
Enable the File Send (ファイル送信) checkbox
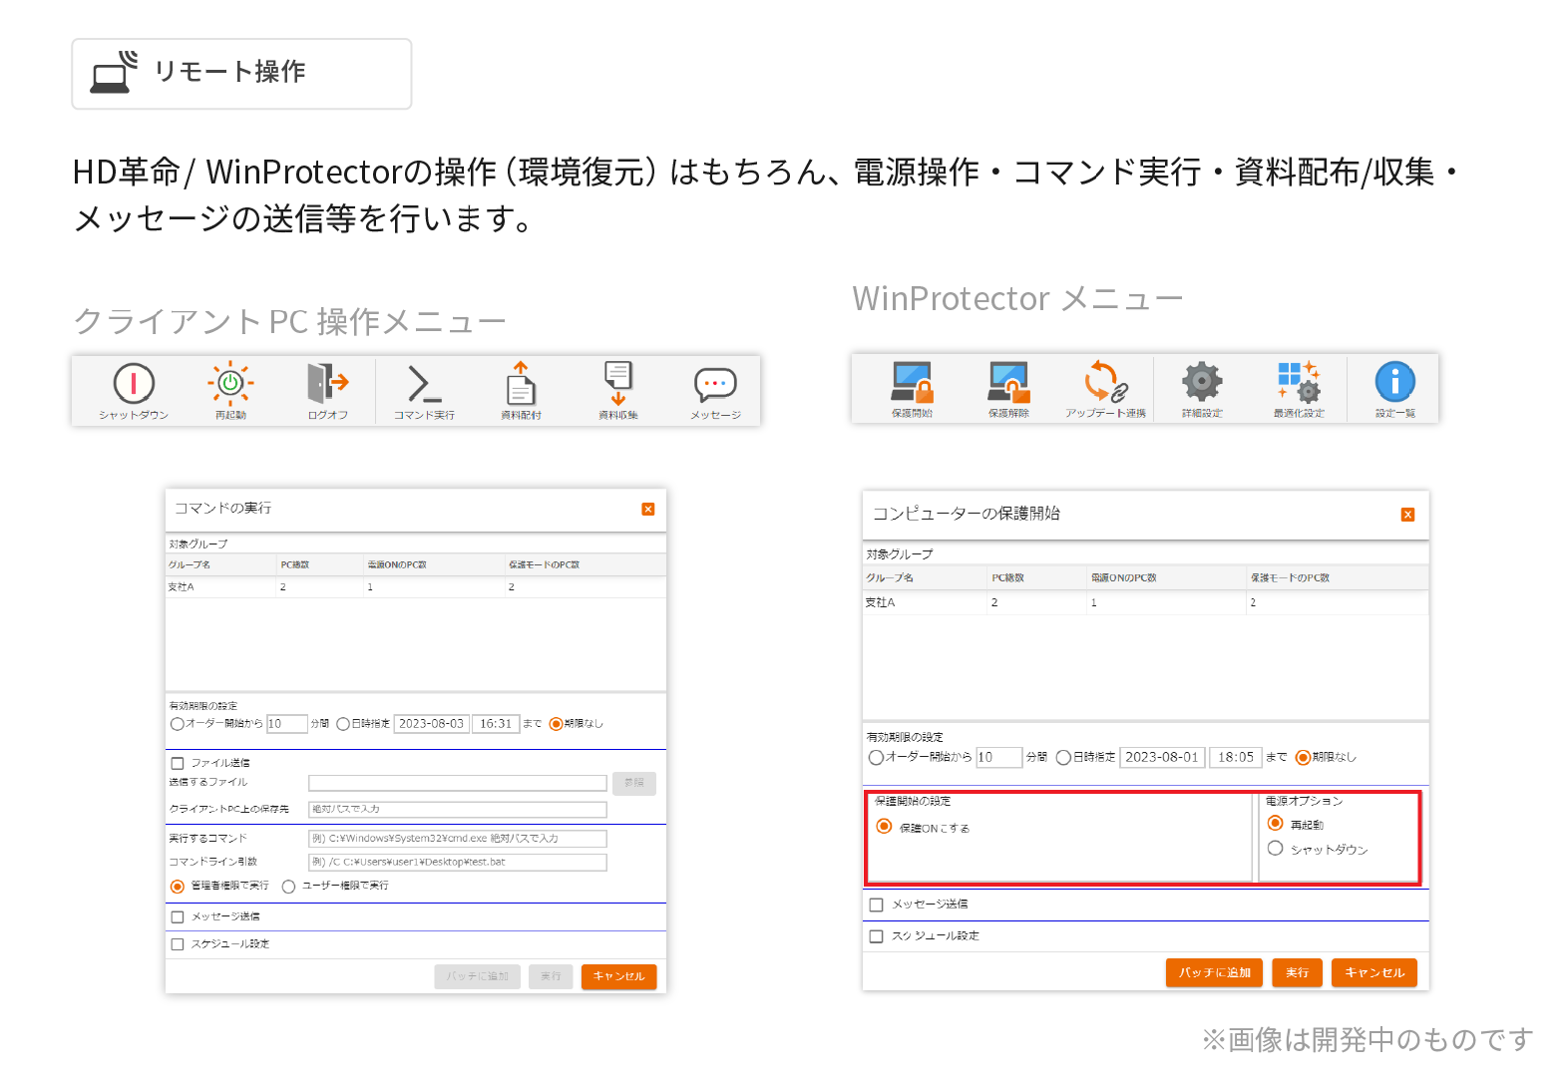coord(178,763)
